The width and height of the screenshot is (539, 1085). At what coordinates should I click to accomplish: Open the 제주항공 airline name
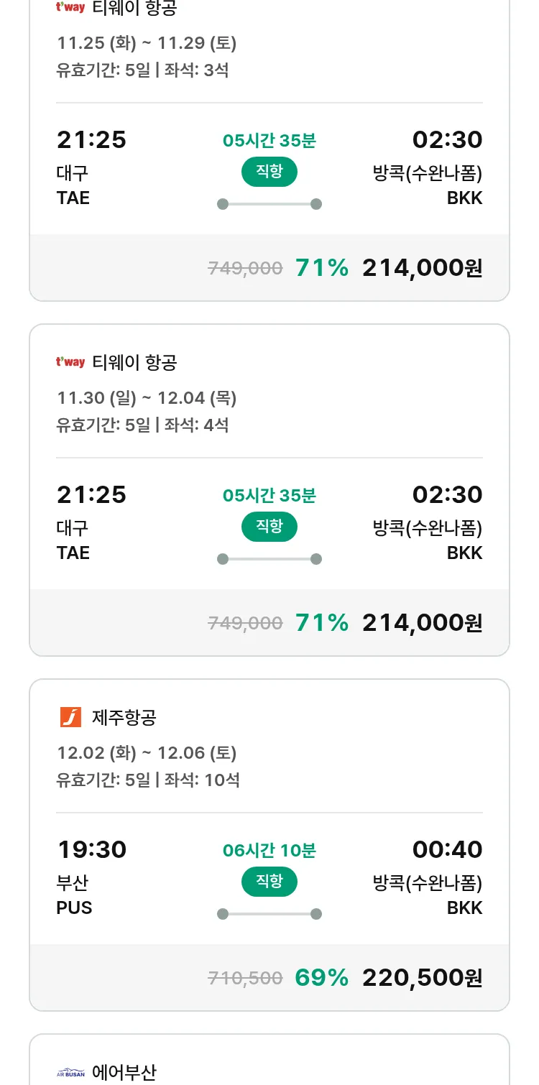click(x=124, y=717)
